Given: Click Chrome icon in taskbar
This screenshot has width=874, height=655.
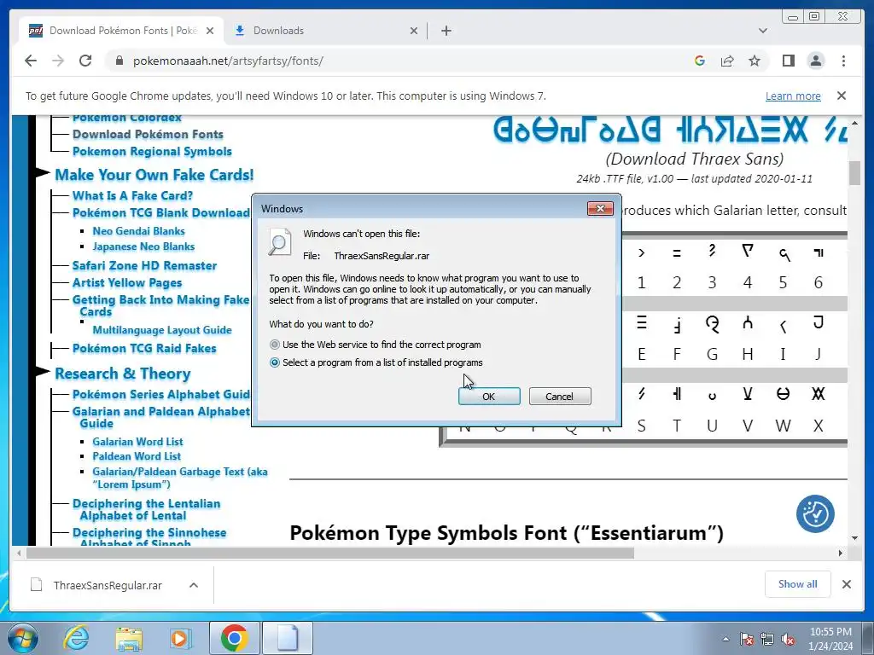Looking at the screenshot, I should tap(234, 638).
